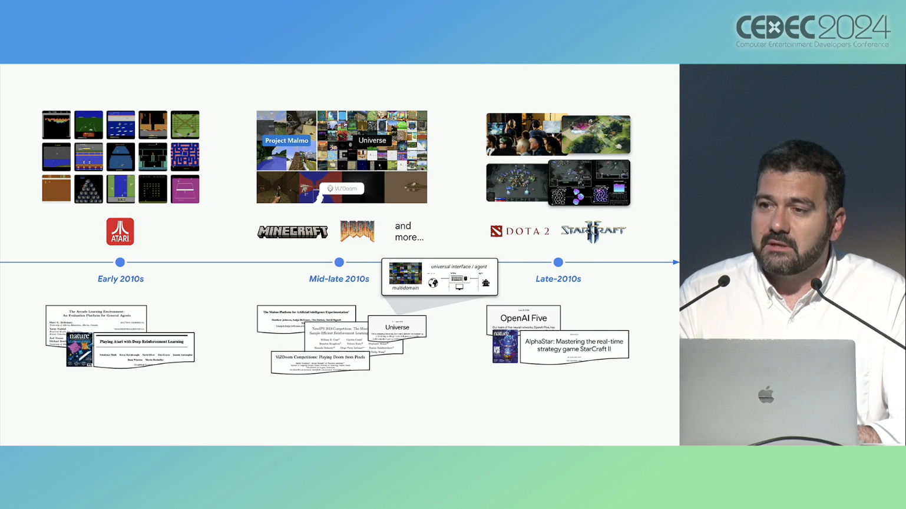Open the pink tennis-court Atari thumbnail
The height and width of the screenshot is (509, 906).
(185, 189)
